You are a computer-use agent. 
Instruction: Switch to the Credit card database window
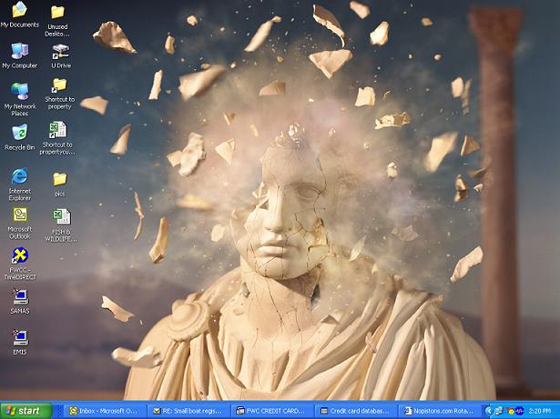356,411
